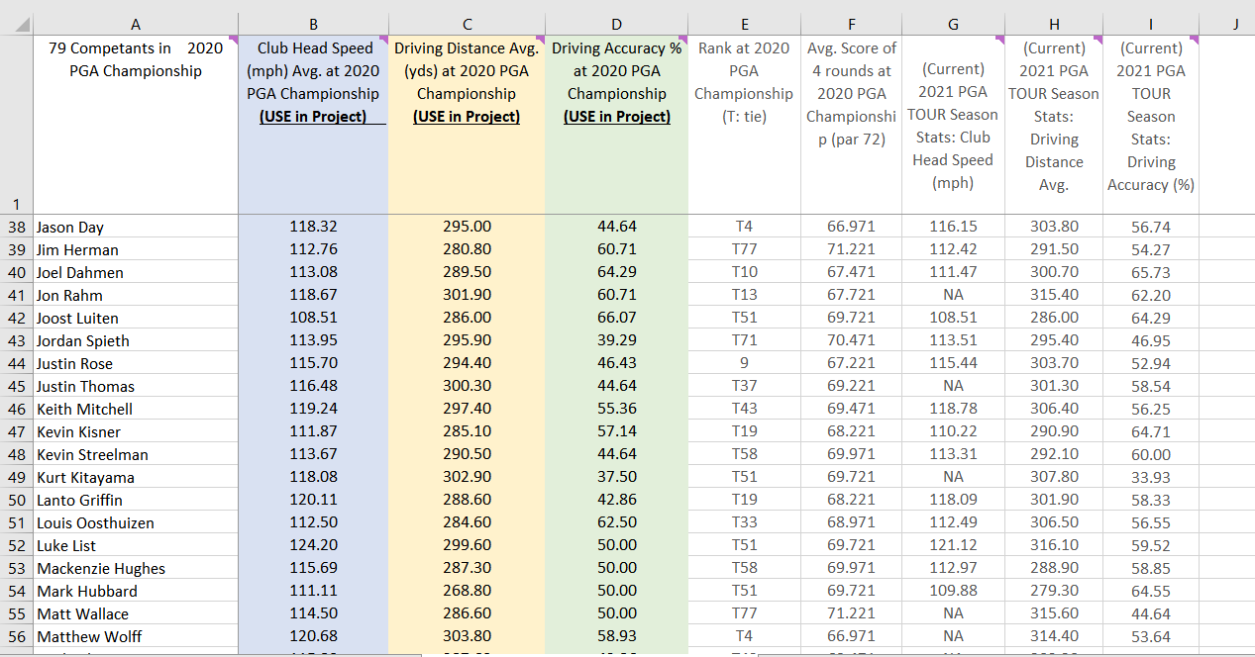This screenshot has height=657, width=1255.
Task: Click the 2021 Driving Distance Avg. header
Action: [x=1054, y=125]
